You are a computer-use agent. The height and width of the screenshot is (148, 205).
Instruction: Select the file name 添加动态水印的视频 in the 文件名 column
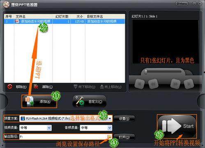point(36,21)
